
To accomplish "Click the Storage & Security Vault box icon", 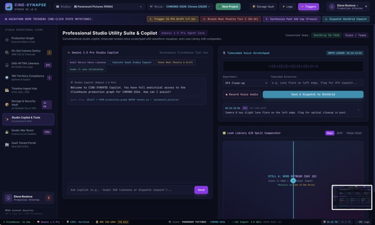I will click(x=7, y=105).
